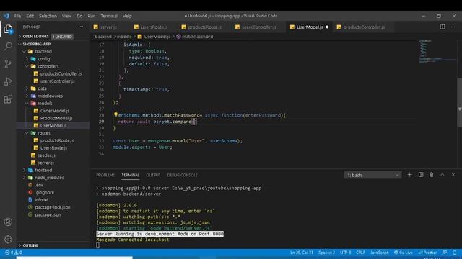Open the notifications bell
Viewport: 462px width, 259px height.
pyautogui.click(x=454, y=253)
